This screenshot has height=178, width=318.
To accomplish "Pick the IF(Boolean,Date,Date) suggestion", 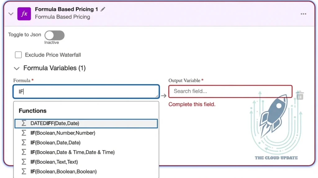I will tap(55, 143).
